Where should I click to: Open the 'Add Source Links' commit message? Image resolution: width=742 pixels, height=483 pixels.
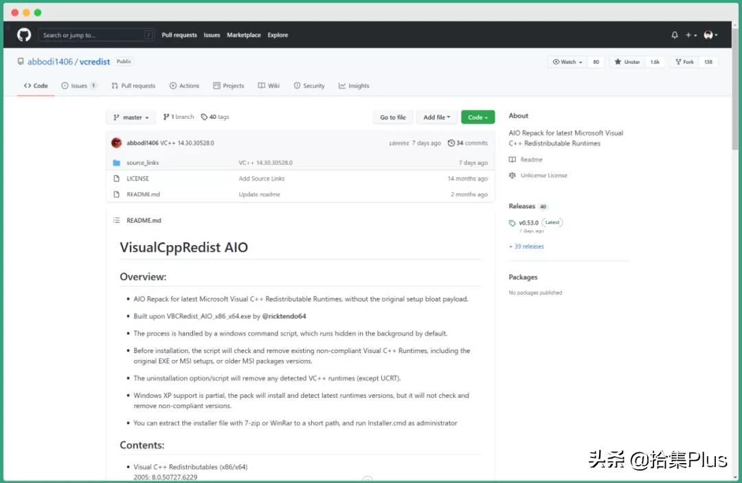262,179
